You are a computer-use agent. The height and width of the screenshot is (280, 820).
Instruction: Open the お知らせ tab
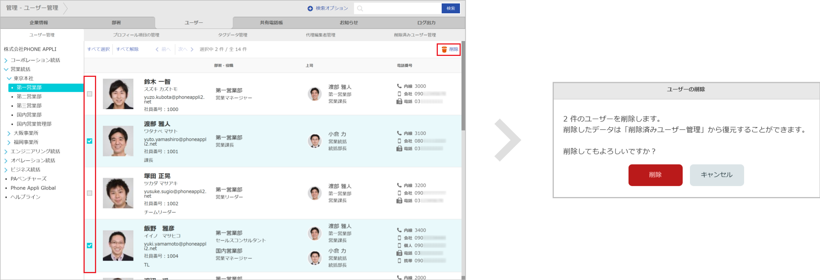pos(349,23)
